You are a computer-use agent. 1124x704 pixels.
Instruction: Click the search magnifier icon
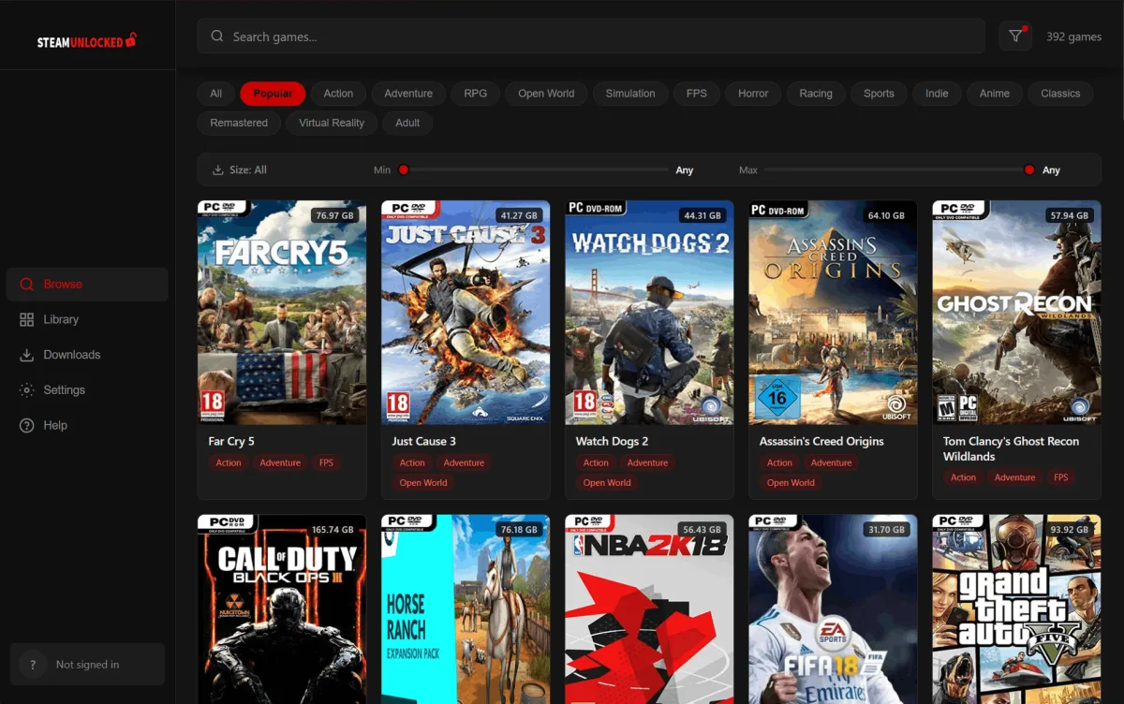click(x=217, y=37)
